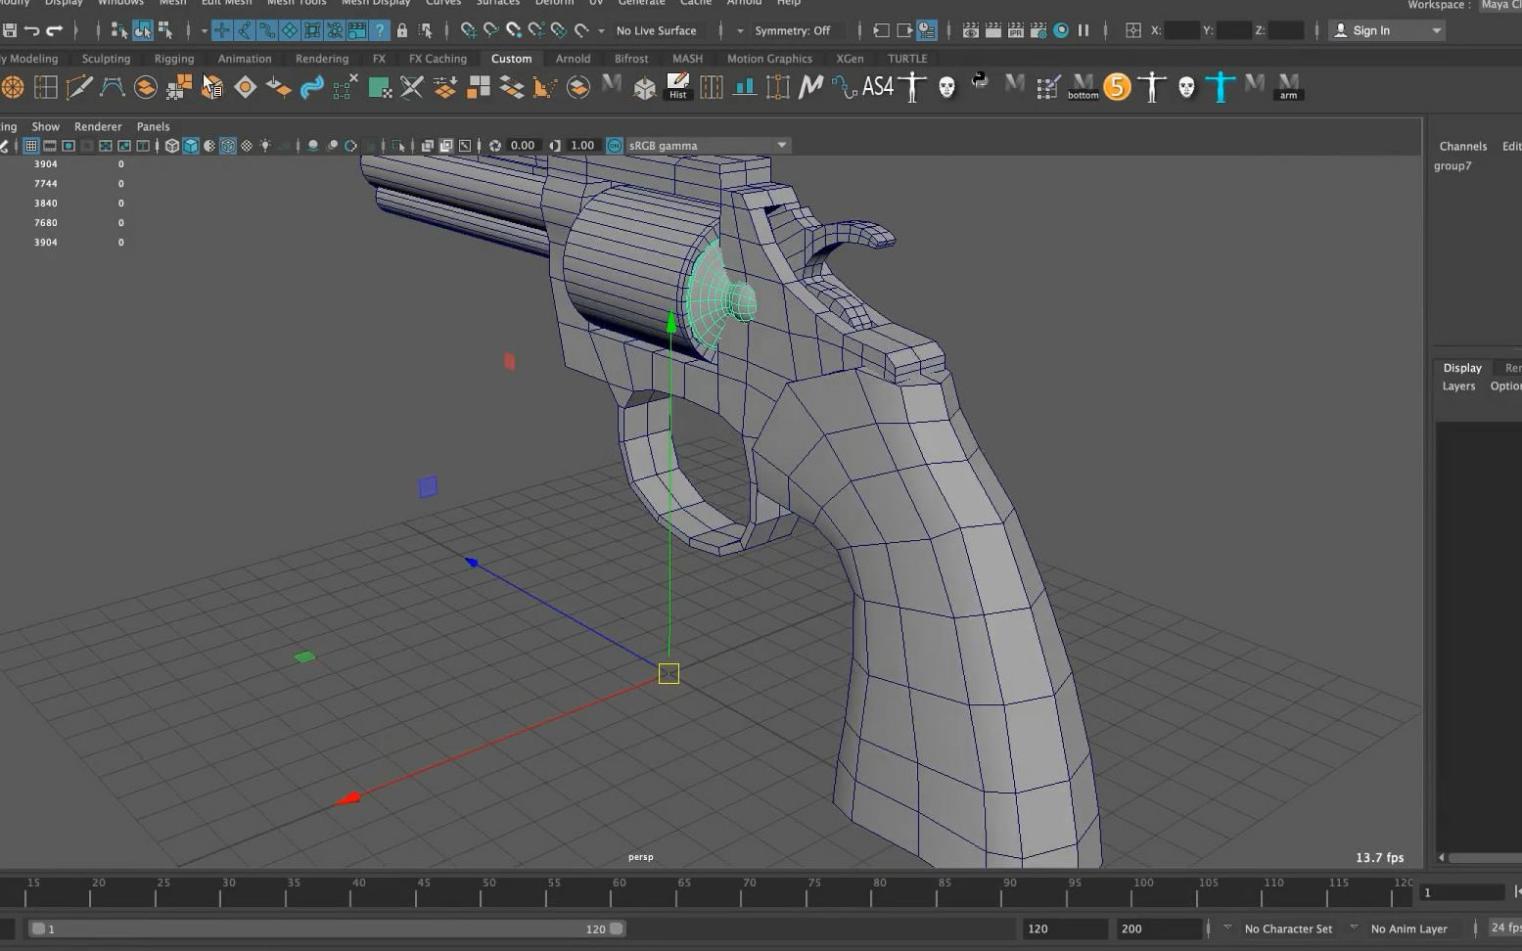Screen dimensions: 1522x951
Task: Click the orange 5 shelf icon
Action: 1118,87
